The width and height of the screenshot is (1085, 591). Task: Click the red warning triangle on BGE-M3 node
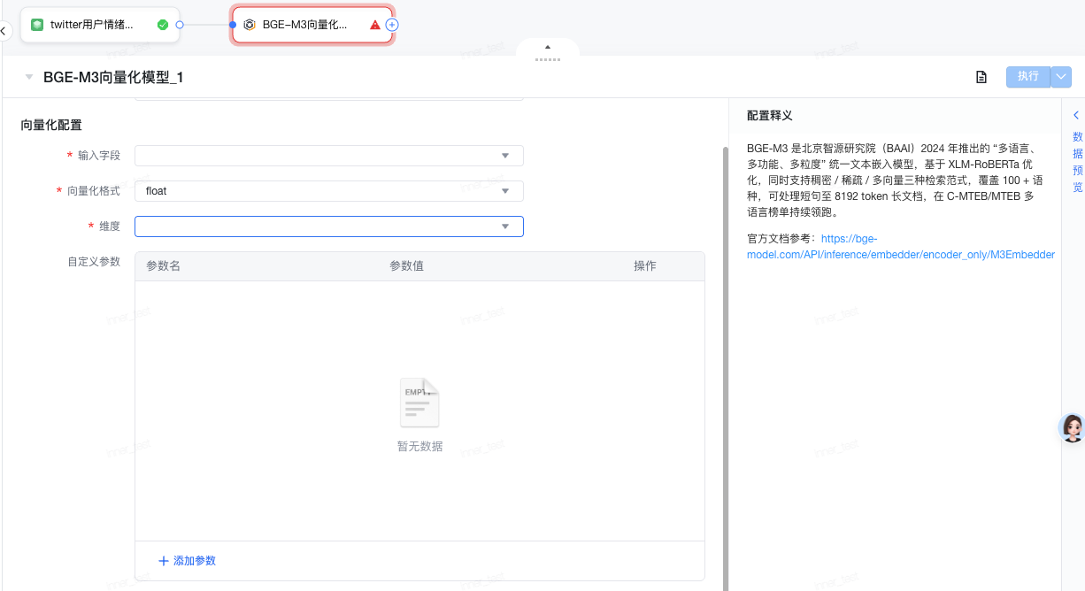click(375, 25)
